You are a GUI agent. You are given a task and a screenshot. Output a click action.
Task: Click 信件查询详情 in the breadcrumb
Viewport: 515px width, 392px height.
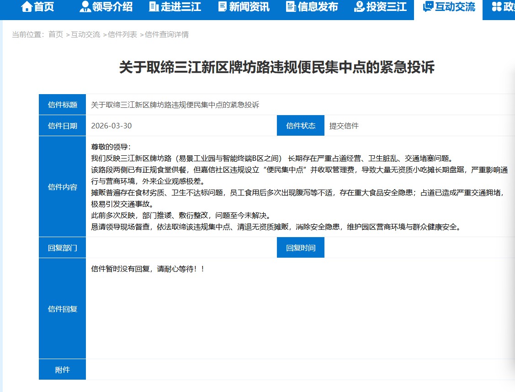tap(167, 35)
